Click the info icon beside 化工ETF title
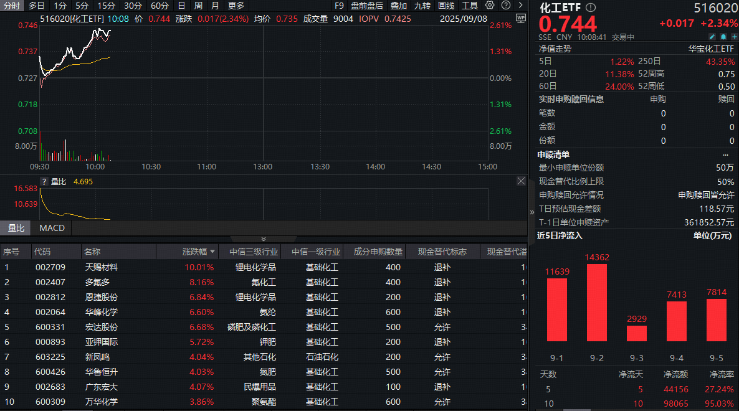 pyautogui.click(x=591, y=7)
